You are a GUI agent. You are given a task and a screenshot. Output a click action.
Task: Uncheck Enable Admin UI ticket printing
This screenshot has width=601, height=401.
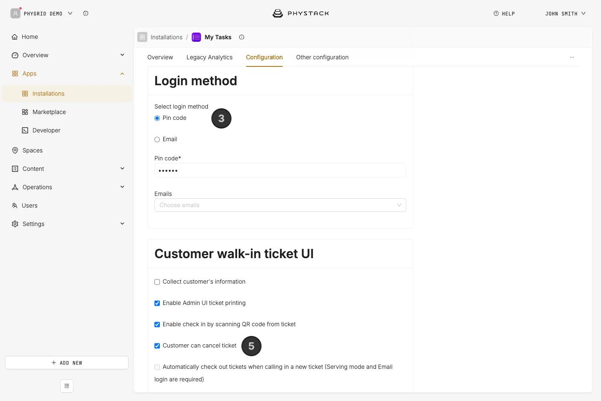pyautogui.click(x=157, y=303)
